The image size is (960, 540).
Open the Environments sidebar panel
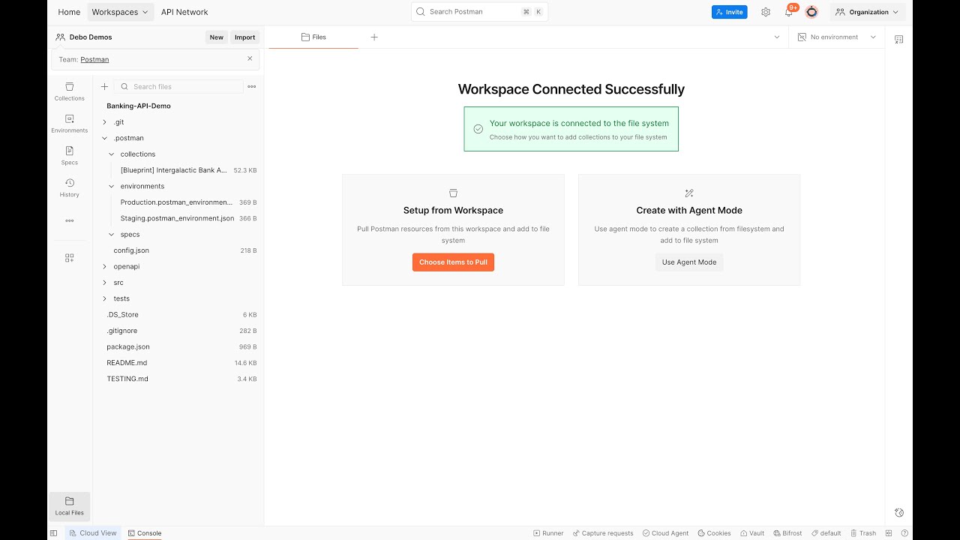(69, 124)
